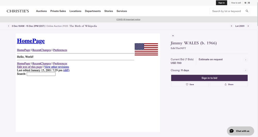
Task: Click Estimate on request text
Action: pyautogui.click(x=211, y=60)
